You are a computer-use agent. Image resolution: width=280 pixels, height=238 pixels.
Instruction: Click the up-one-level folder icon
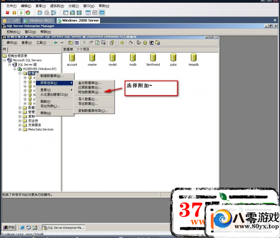(71, 43)
